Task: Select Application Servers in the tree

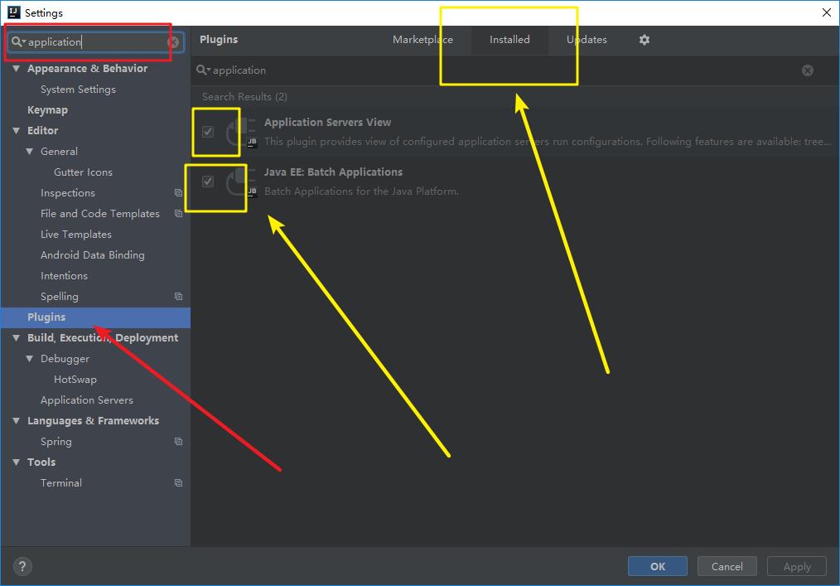Action: (x=87, y=400)
